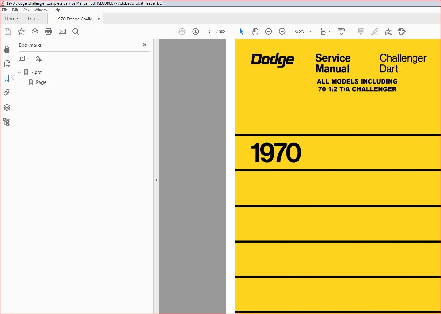Click the Challenger Dart cover text
The width and height of the screenshot is (441, 314).
click(x=403, y=63)
